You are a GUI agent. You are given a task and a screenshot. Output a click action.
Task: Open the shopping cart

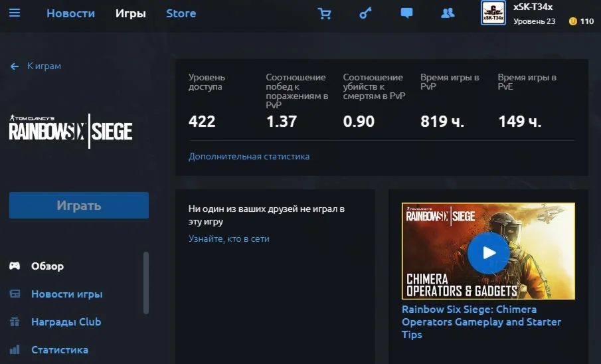pyautogui.click(x=324, y=13)
